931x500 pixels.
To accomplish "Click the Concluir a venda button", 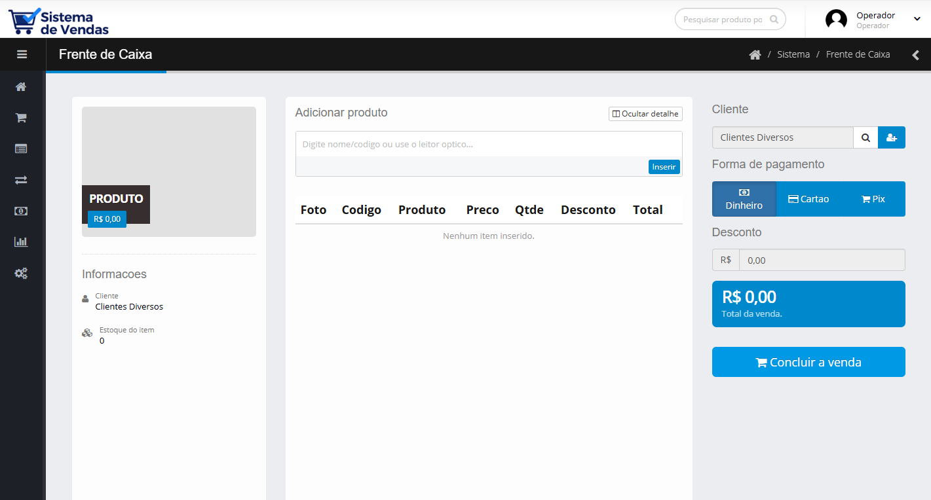I will point(808,362).
